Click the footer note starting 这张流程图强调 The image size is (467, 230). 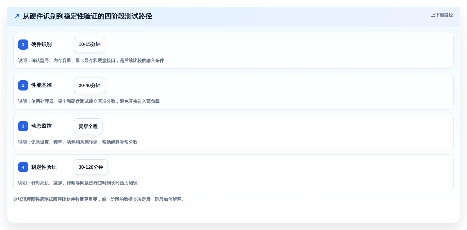(x=99, y=199)
